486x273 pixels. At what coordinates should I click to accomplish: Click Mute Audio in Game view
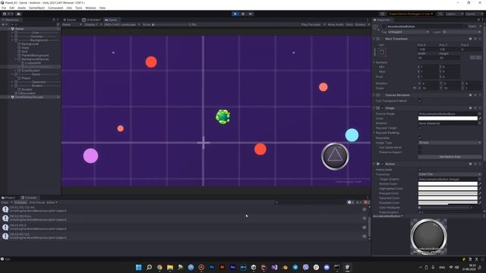click(x=336, y=24)
